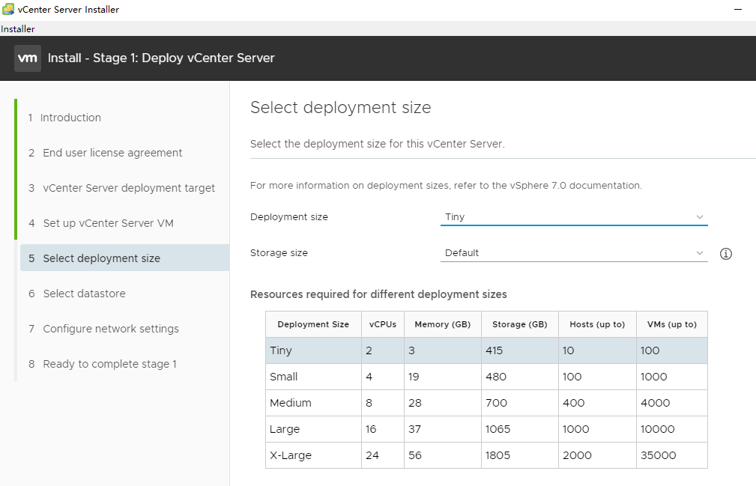
Task: Open the Deployment size dropdown showing Tiny
Action: point(574,216)
